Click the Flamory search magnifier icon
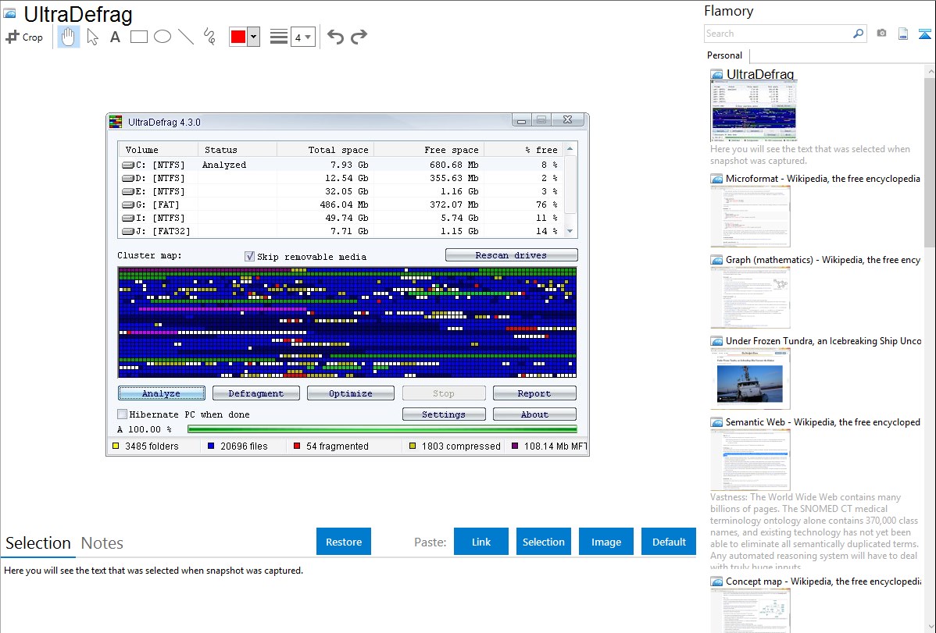This screenshot has width=936, height=633. (x=858, y=34)
